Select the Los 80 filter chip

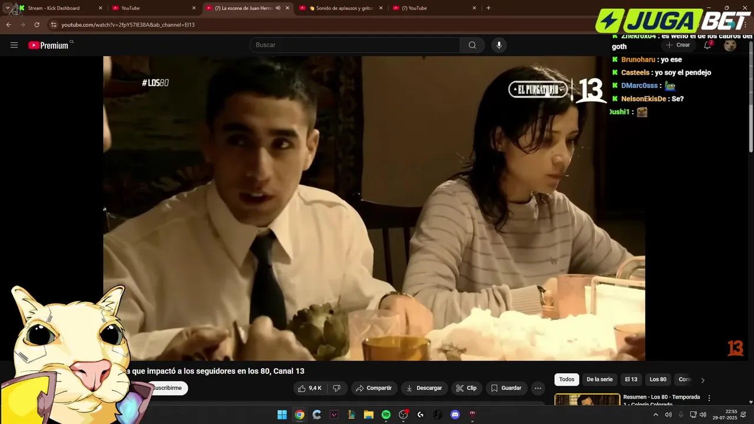coord(658,380)
